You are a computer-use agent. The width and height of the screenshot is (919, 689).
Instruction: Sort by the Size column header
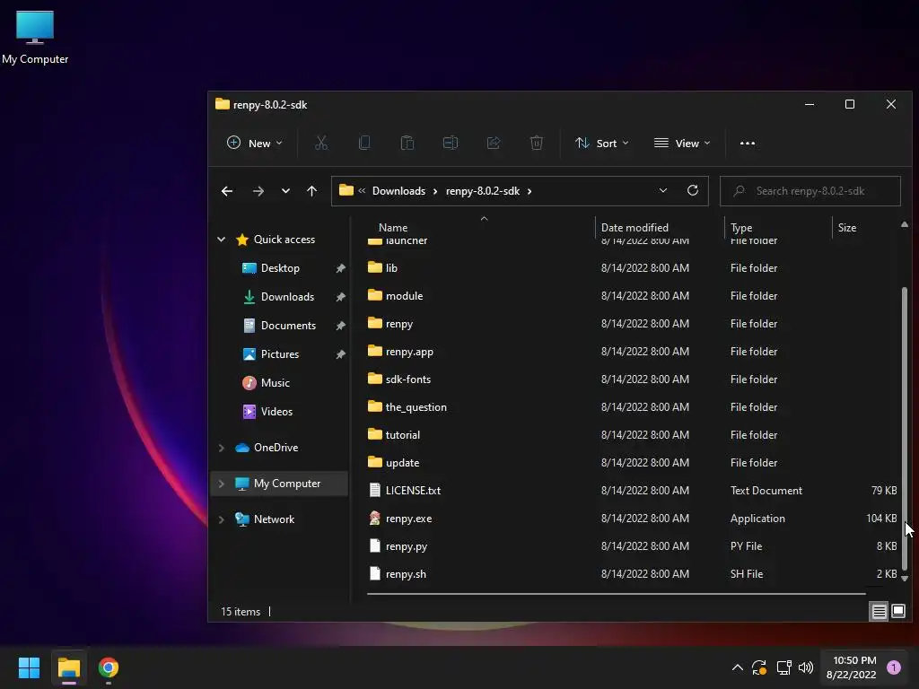[847, 227]
